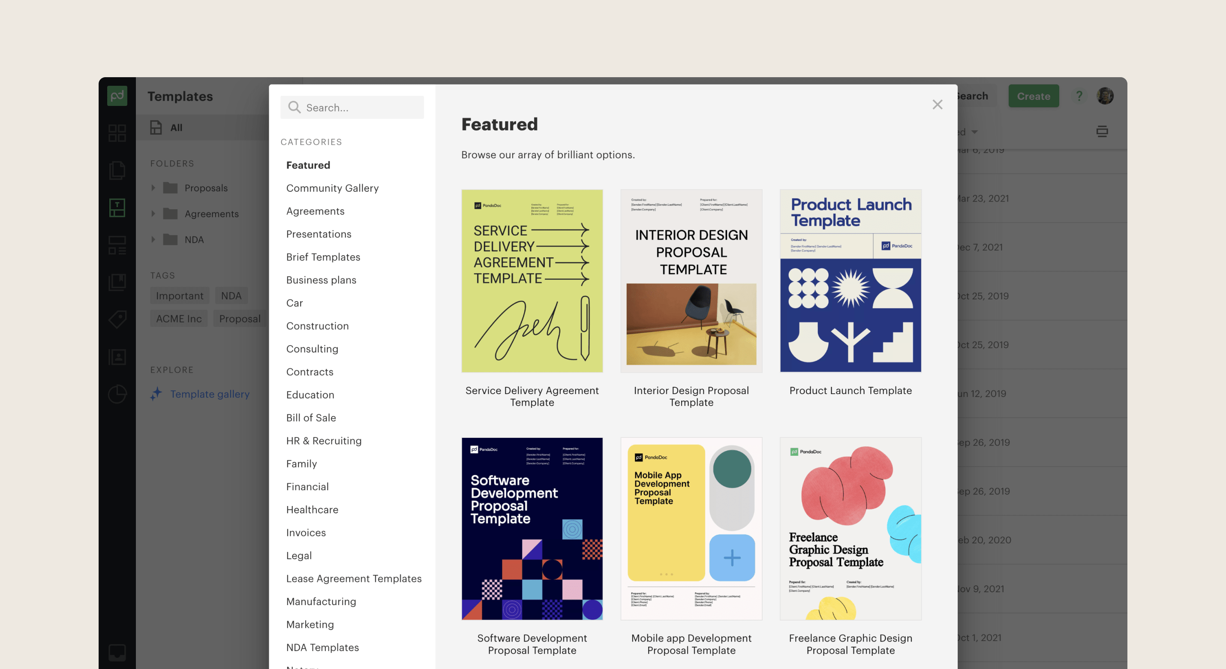
Task: Switch to Community Gallery category
Action: pos(333,188)
